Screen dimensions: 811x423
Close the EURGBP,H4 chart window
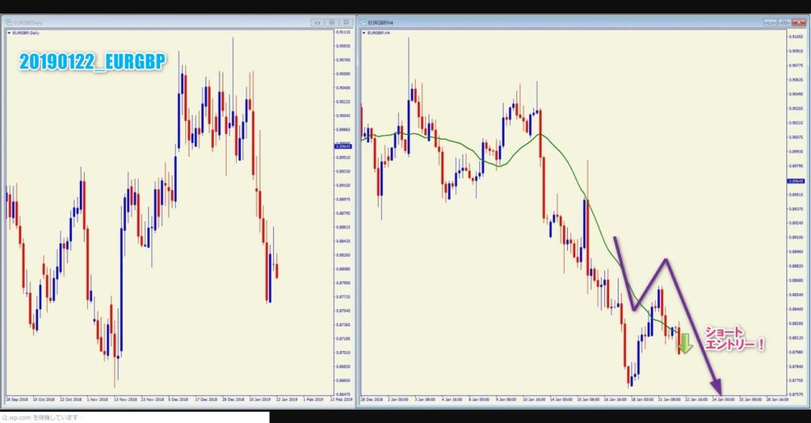(798, 22)
